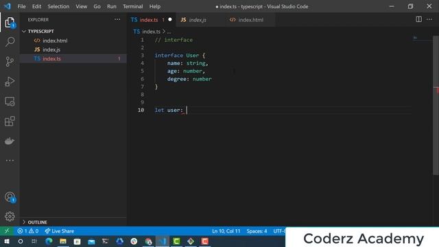Click the 'degree: number' code line
Image resolution: width=439 pixels, height=247 pixels.
click(189, 79)
